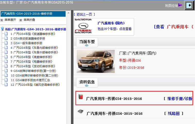
Task: Open 12 广汽GS4车型《暖风空调维修手册》
Action: (x=36, y=85)
